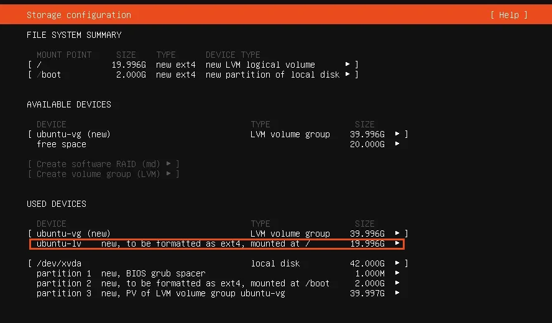The image size is (552, 323).
Task: Open the Help menu
Action: tap(508, 15)
